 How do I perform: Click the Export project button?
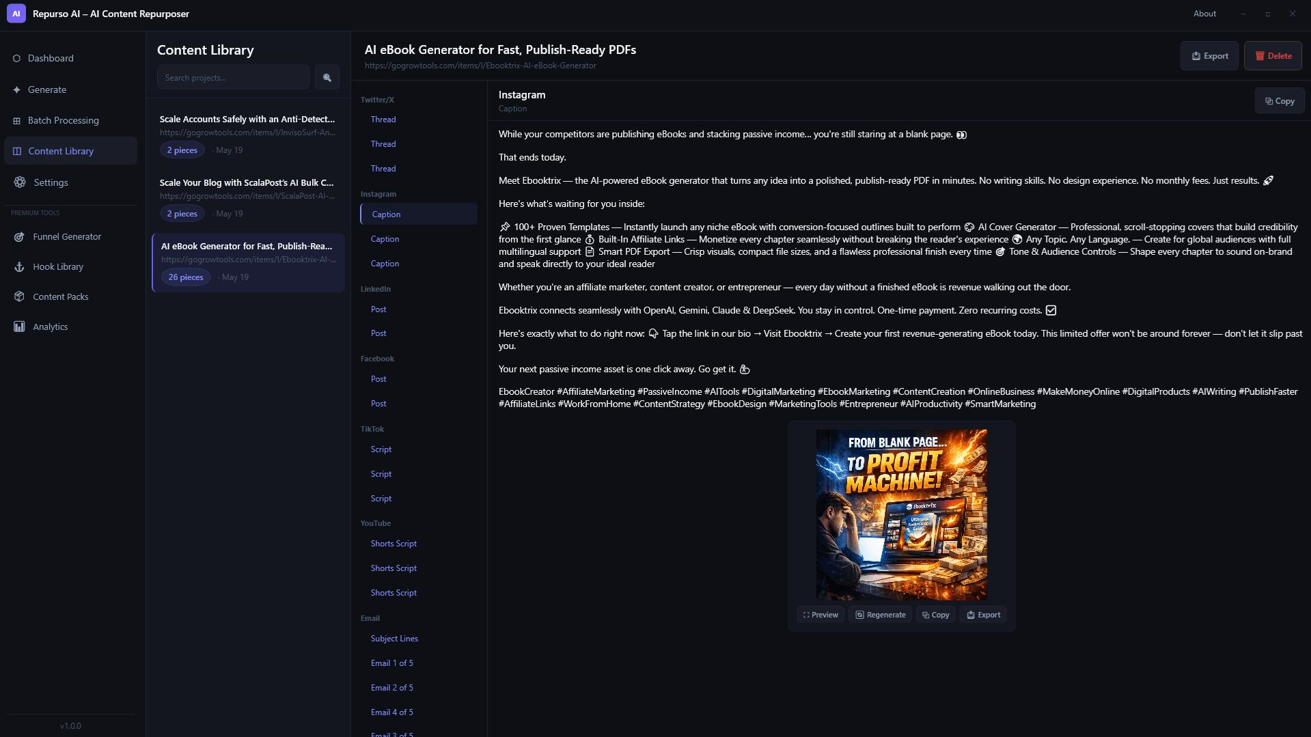click(x=1209, y=56)
